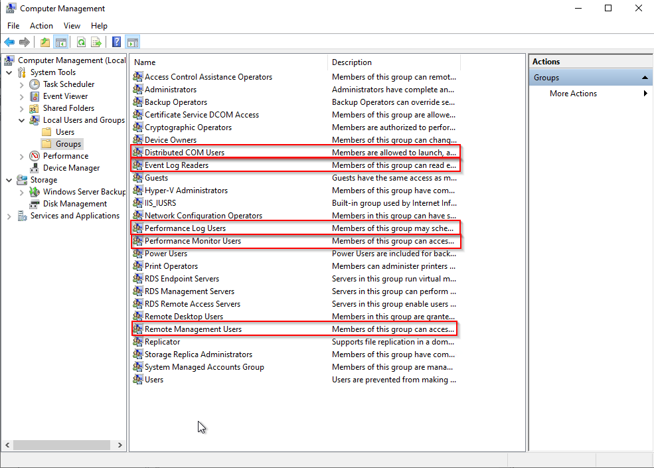Open More Actions in the Actions pane
Screen dimensions: 654x468
point(573,94)
